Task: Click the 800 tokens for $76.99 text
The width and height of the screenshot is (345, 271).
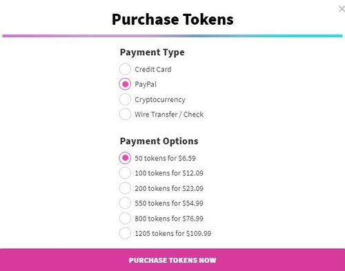Action: (x=169, y=219)
